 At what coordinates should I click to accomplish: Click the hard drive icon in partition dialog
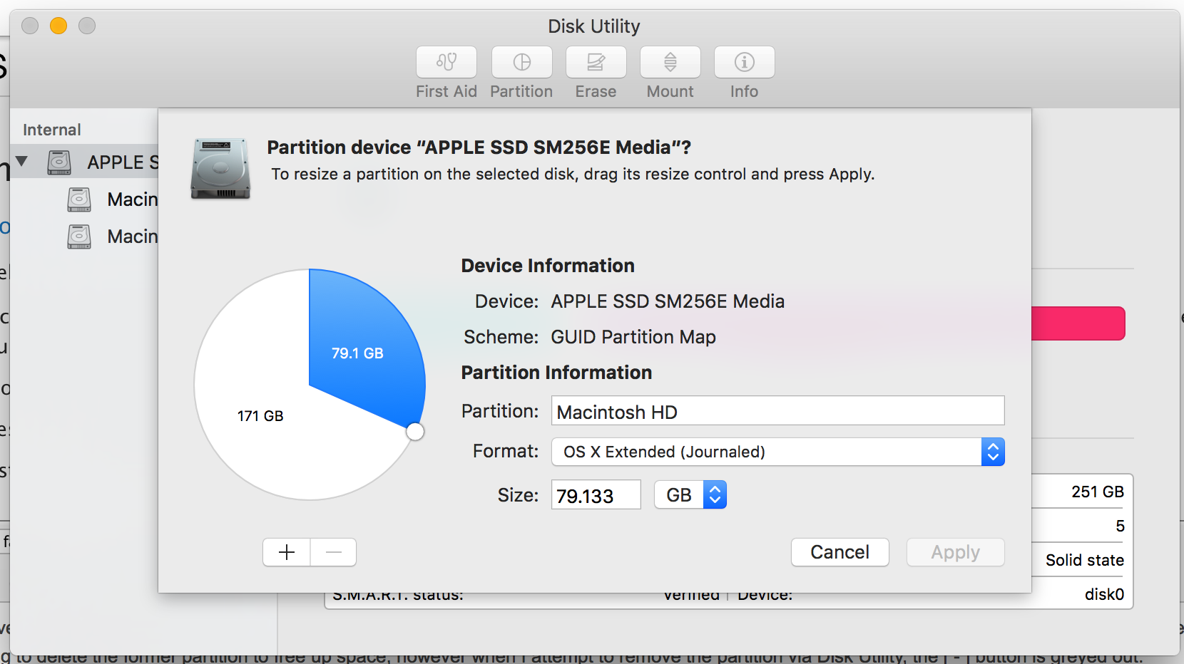click(x=220, y=169)
